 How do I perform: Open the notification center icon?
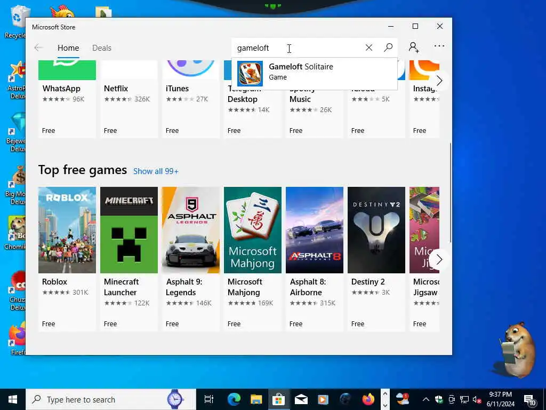tap(529, 399)
